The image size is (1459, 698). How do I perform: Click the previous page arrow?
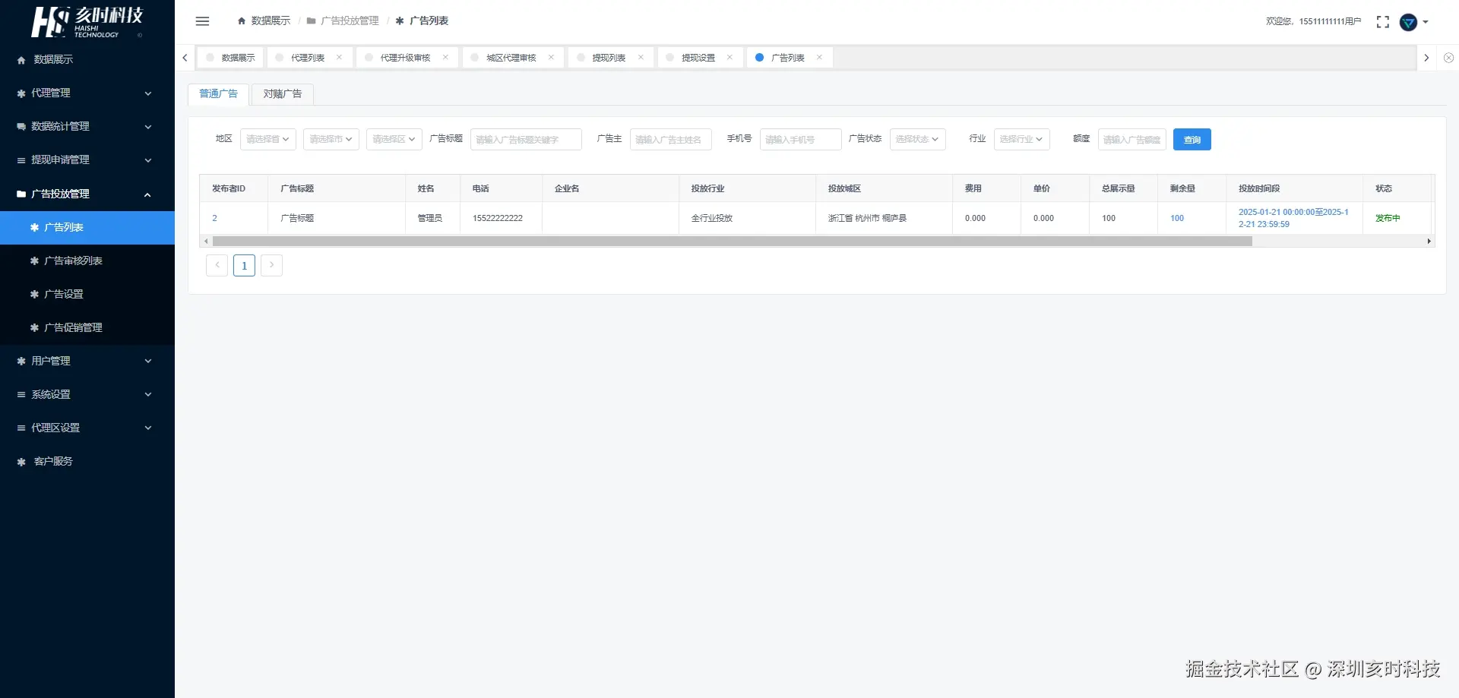coord(217,265)
